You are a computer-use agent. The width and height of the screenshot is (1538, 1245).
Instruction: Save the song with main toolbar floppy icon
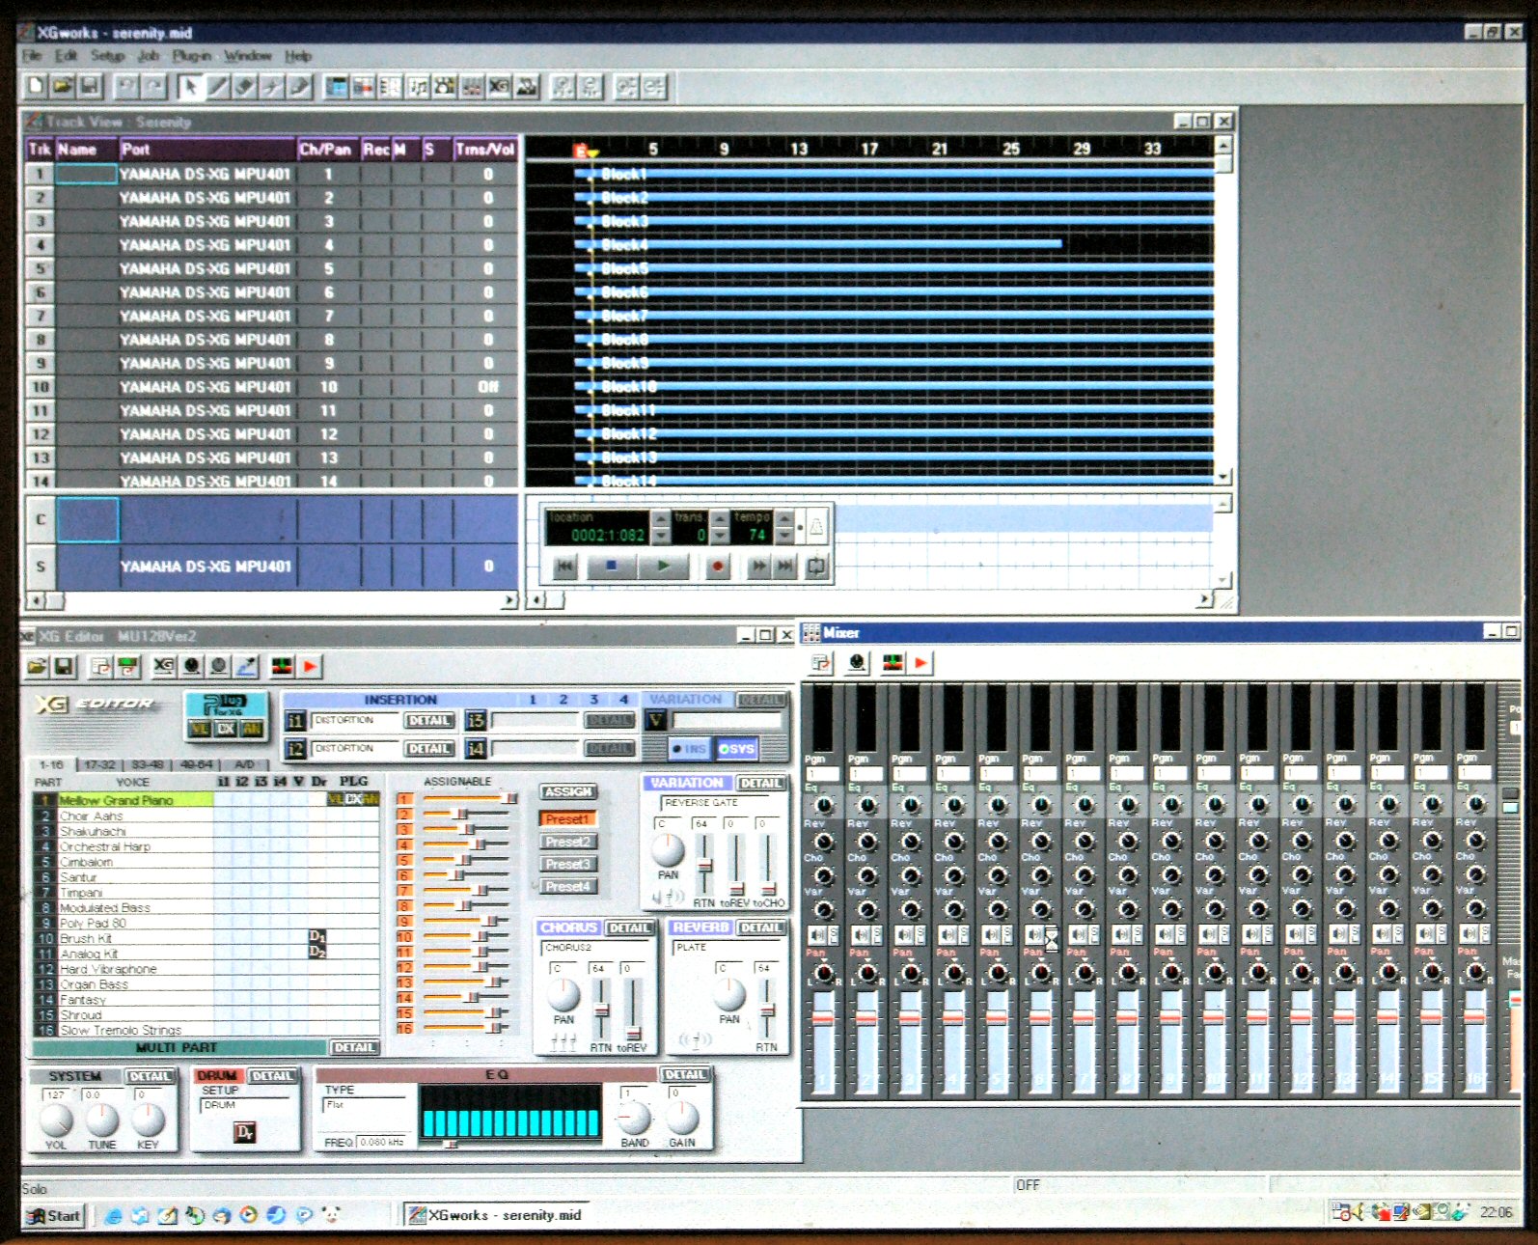tap(90, 87)
